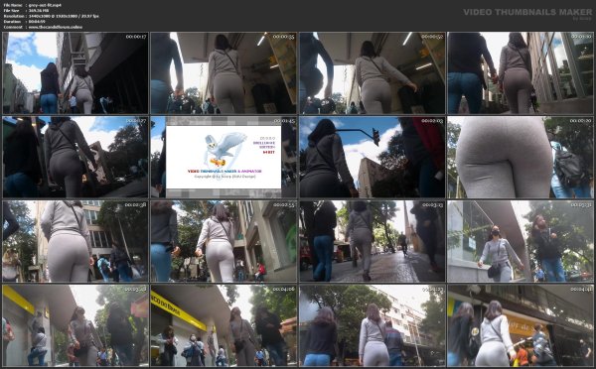Pick the thumbnail showing the wet cobblestone street

click(x=372, y=241)
